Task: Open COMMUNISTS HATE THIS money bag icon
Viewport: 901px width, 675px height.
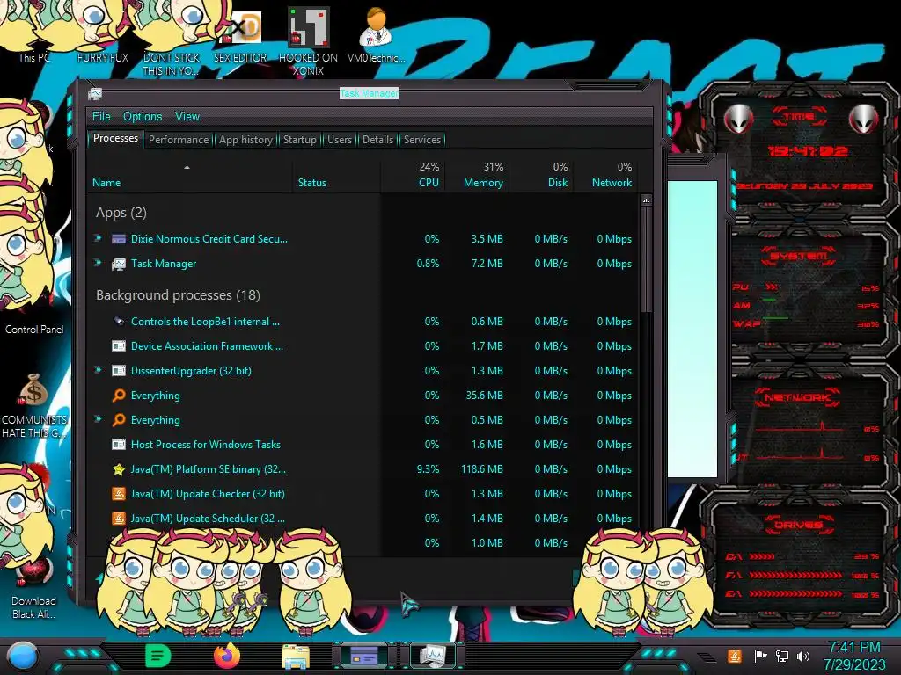Action: [33, 405]
